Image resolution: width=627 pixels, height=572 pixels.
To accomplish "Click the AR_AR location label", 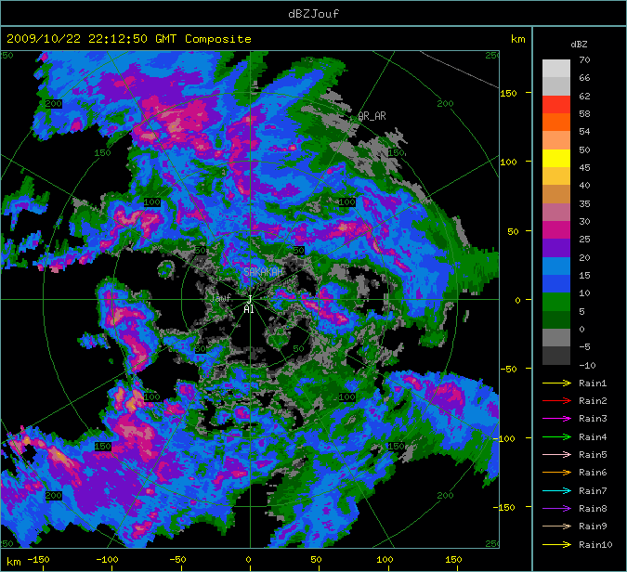I will click(372, 116).
